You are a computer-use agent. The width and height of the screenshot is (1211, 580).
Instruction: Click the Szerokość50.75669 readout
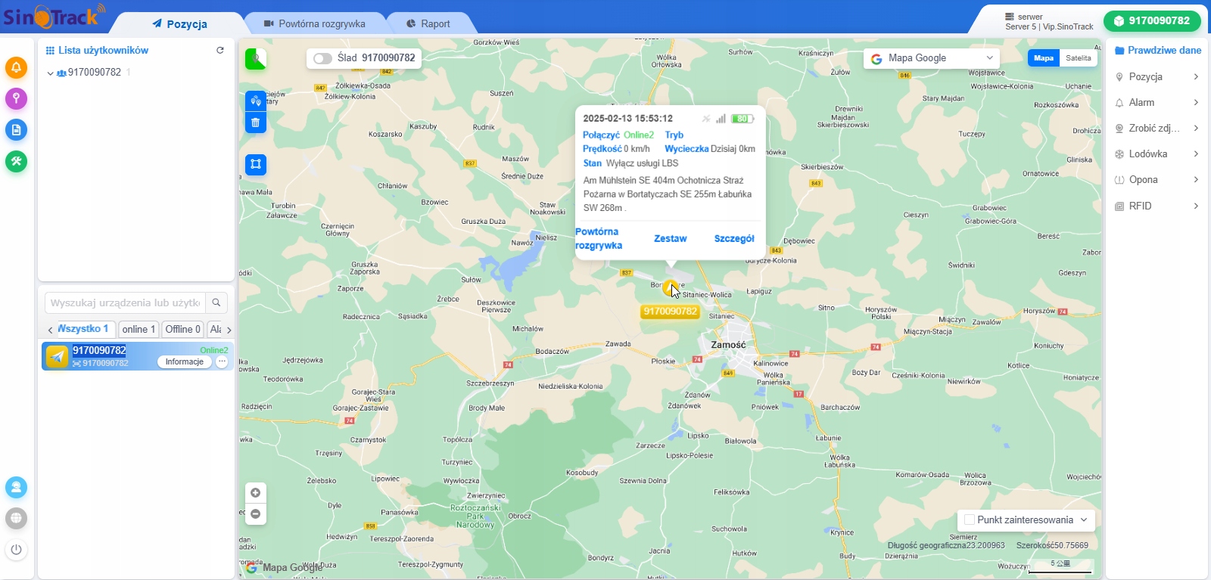tap(1052, 545)
